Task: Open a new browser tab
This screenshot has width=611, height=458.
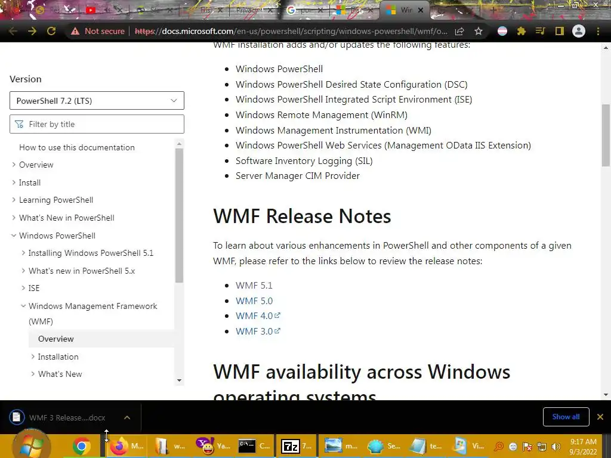Action: pos(493,10)
